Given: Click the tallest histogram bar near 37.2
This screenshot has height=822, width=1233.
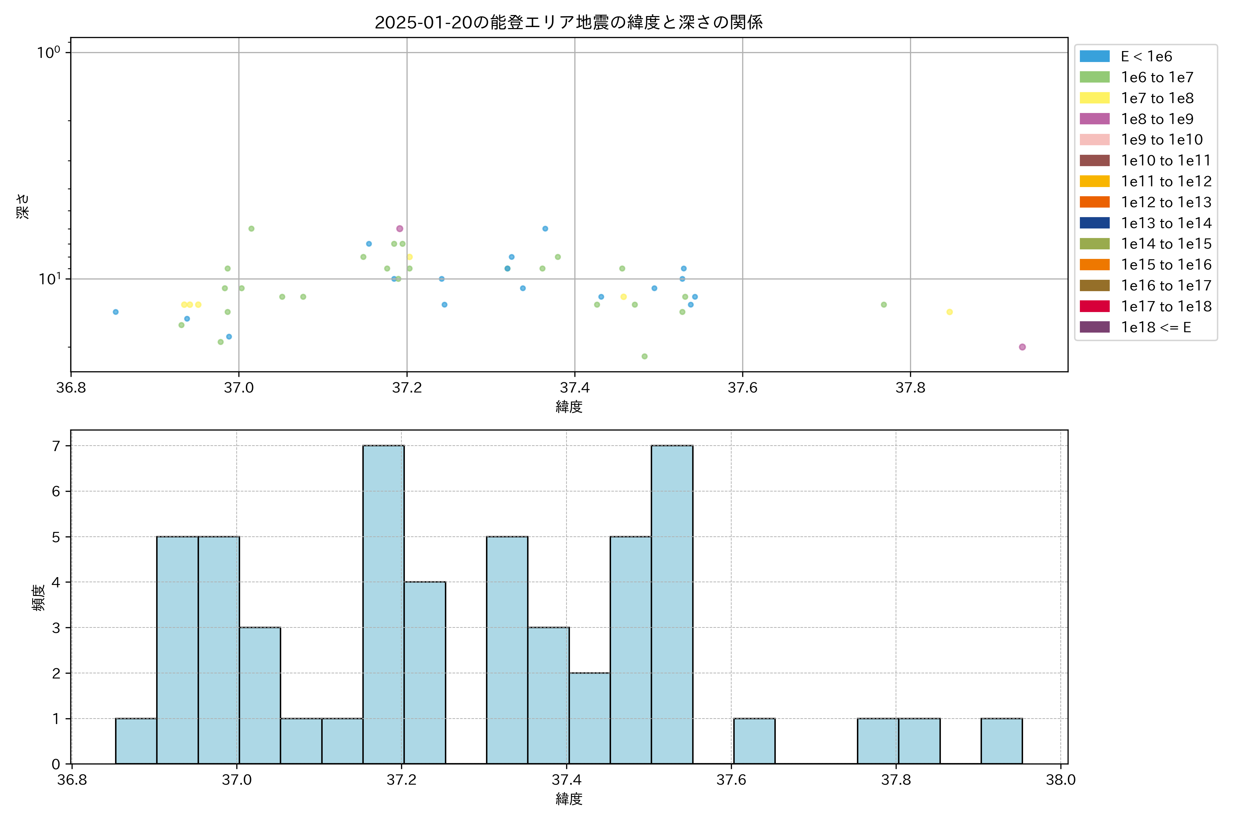Looking at the screenshot, I should (383, 604).
